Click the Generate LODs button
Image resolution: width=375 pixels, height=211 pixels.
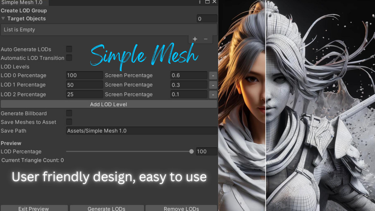point(107,208)
